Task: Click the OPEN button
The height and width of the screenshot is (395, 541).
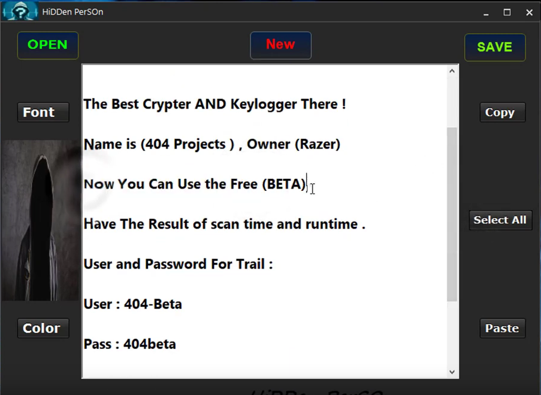Action: tap(47, 45)
